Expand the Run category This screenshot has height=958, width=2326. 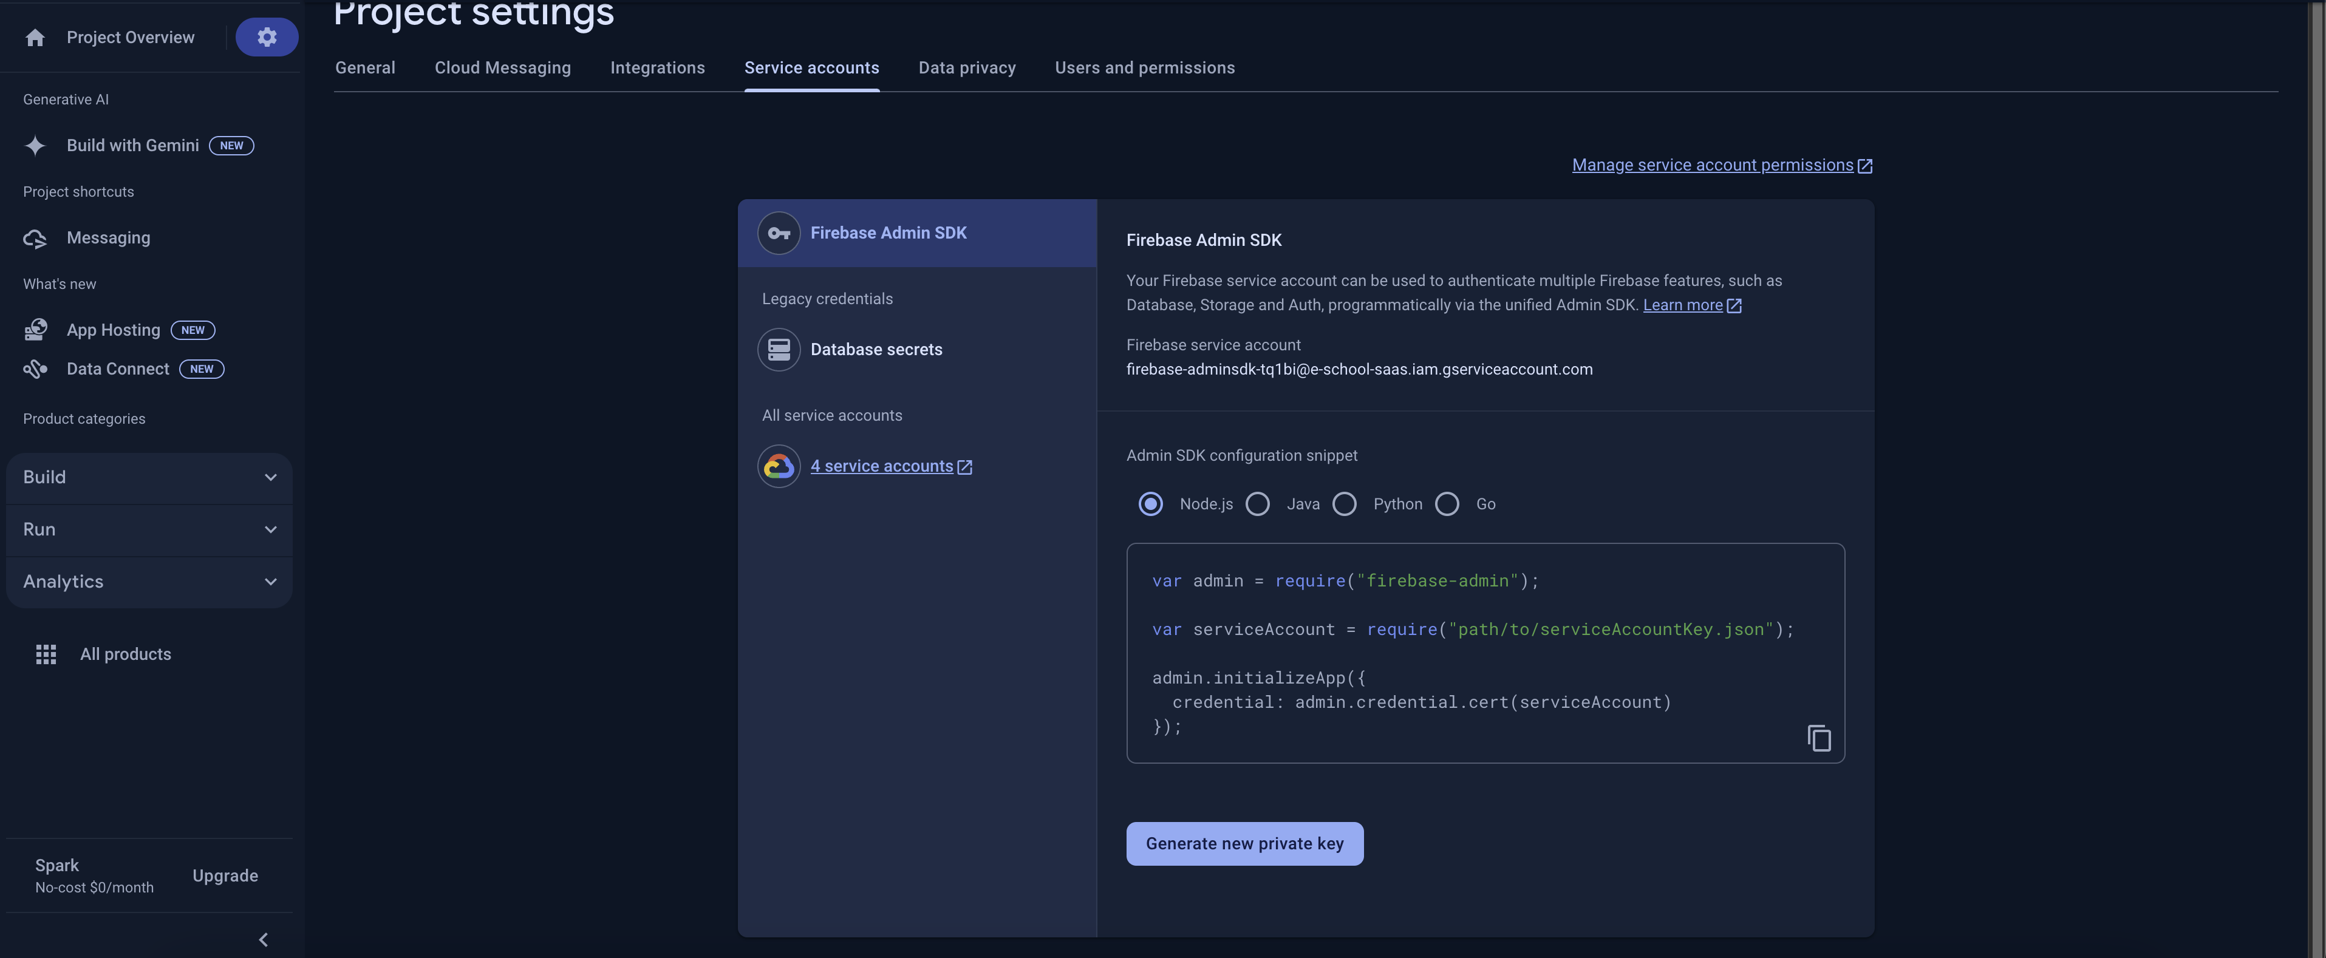(271, 529)
